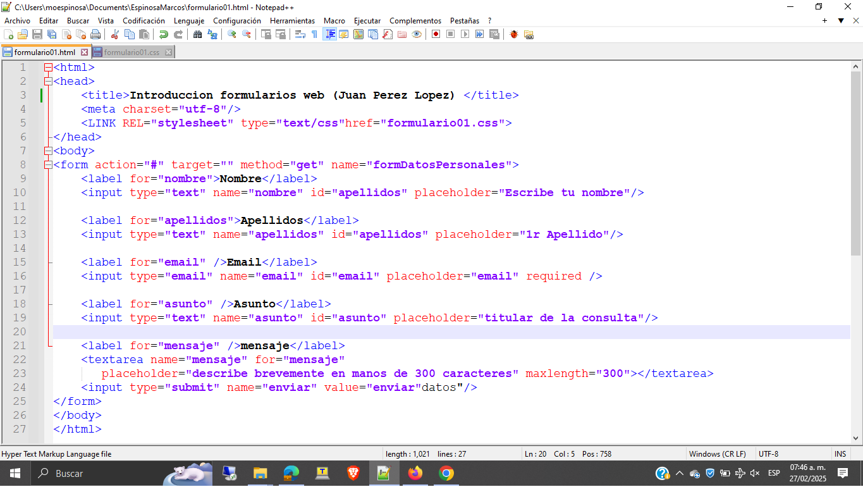Collapse the form fold marker on line 8
The height and width of the screenshot is (494, 863).
pos(48,165)
